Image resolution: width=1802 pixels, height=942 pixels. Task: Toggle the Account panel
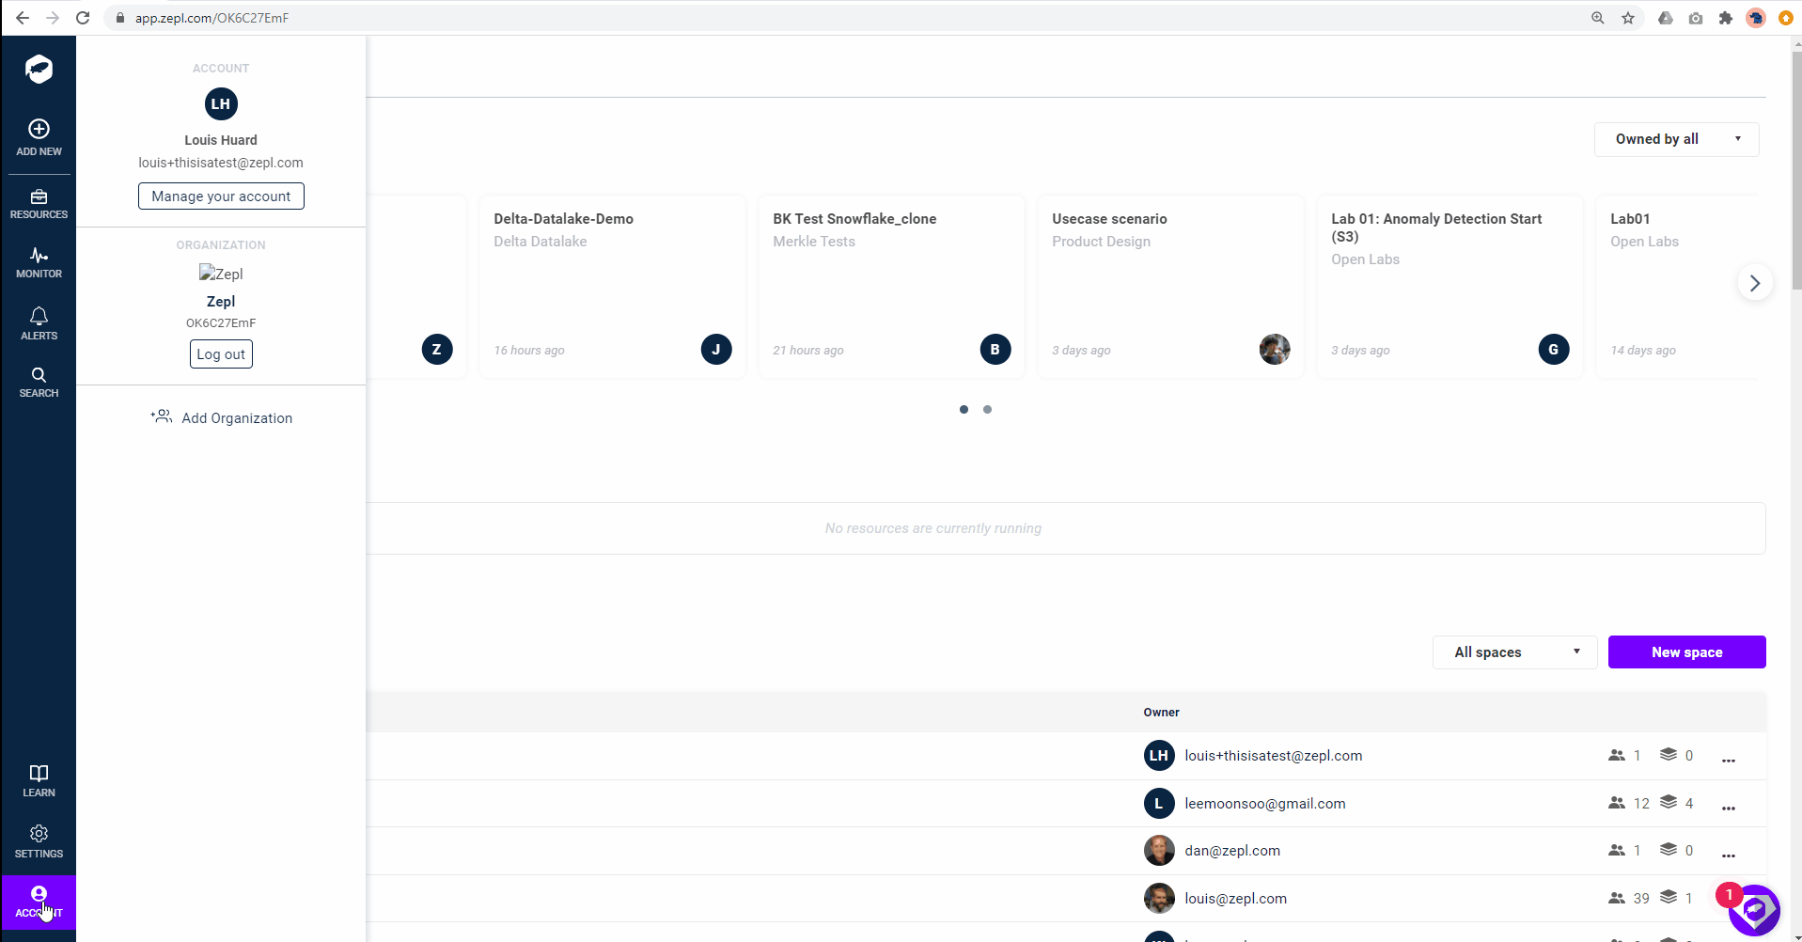(x=39, y=902)
